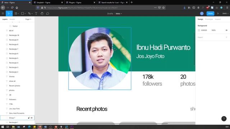Close the Plugins – Figma tab
The width and height of the screenshot is (230, 129).
[x=95, y=3]
